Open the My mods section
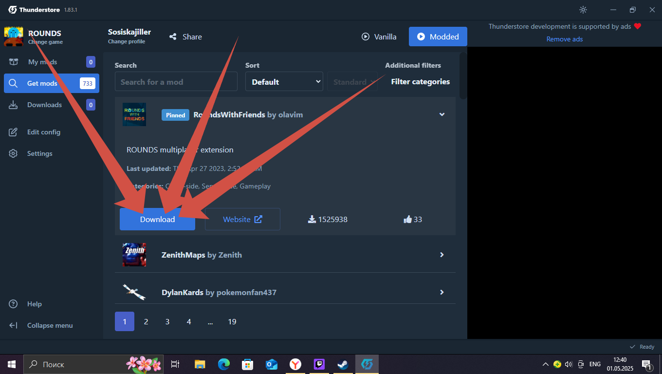The height and width of the screenshot is (374, 662). pyautogui.click(x=51, y=62)
